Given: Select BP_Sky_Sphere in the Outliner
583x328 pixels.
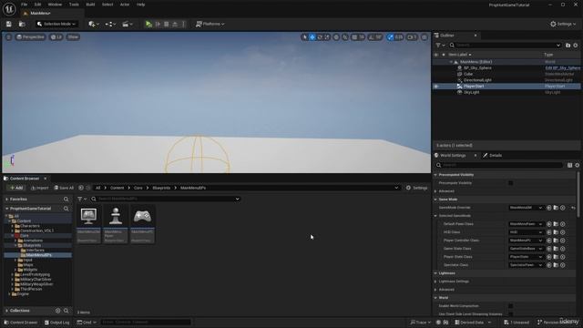Looking at the screenshot, I should point(477,68).
